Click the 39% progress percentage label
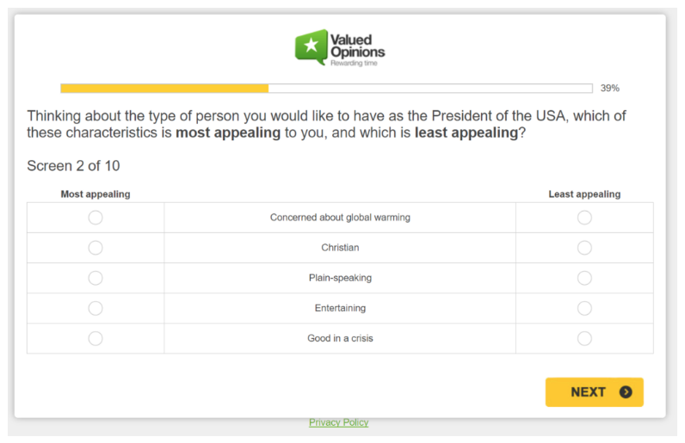 coord(609,88)
